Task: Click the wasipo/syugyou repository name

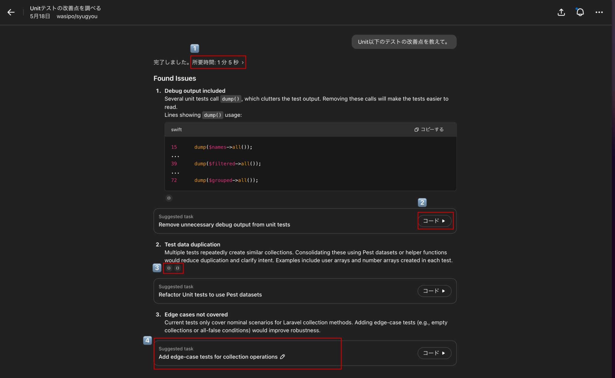Action: click(x=77, y=17)
